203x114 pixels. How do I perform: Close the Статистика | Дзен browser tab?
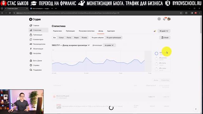point(27,9)
